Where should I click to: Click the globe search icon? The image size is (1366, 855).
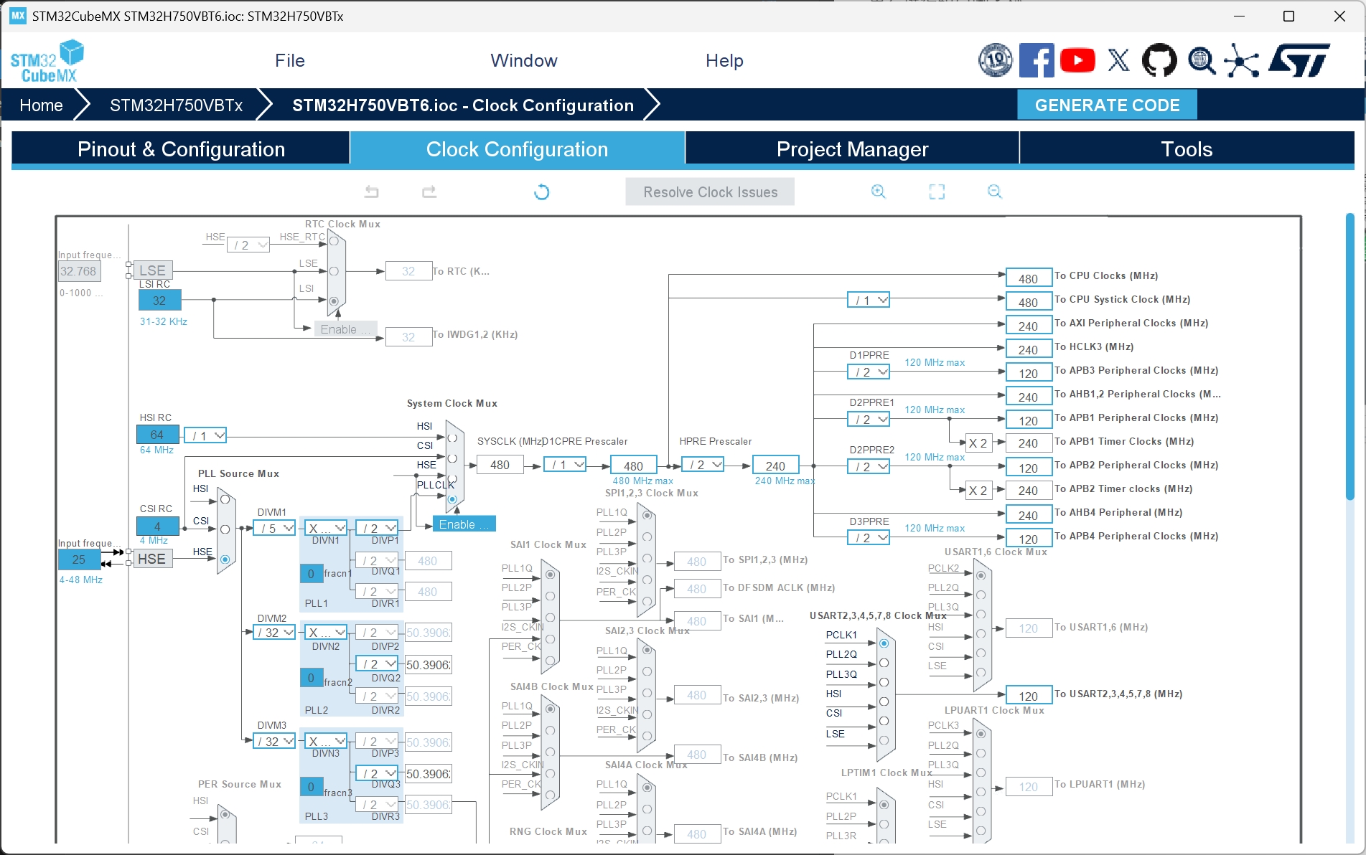coord(1201,60)
